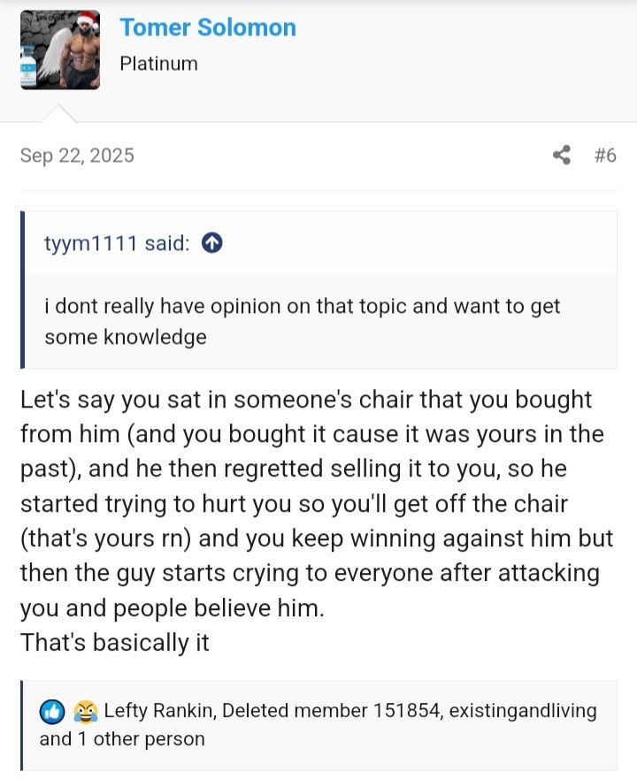Click the chair analogy post paragraph
Screen dimensions: 637x779
pyautogui.click(x=311, y=502)
